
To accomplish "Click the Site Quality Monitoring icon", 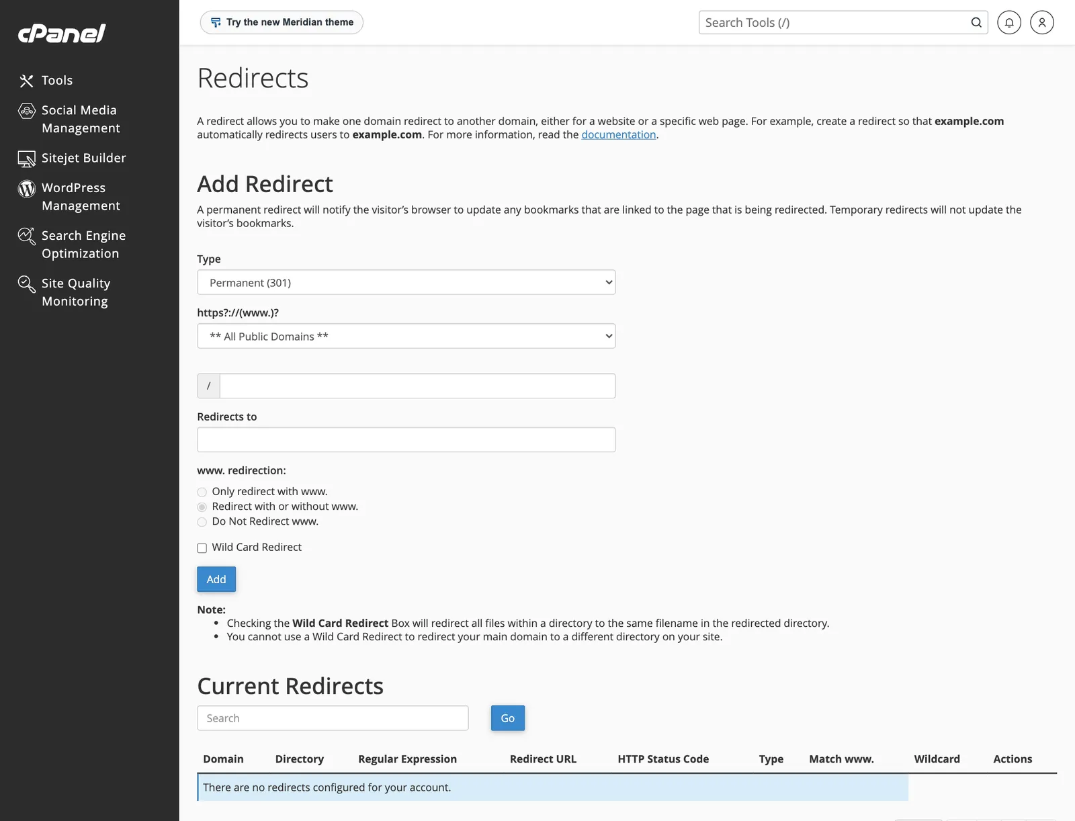I will (x=26, y=284).
